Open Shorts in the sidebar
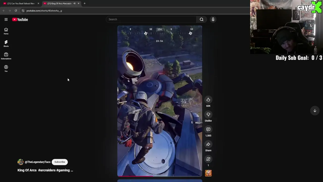The image size is (323, 182). [6, 43]
